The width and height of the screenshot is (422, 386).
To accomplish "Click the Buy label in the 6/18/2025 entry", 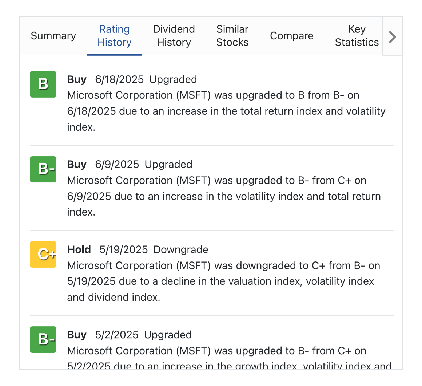I will (77, 79).
